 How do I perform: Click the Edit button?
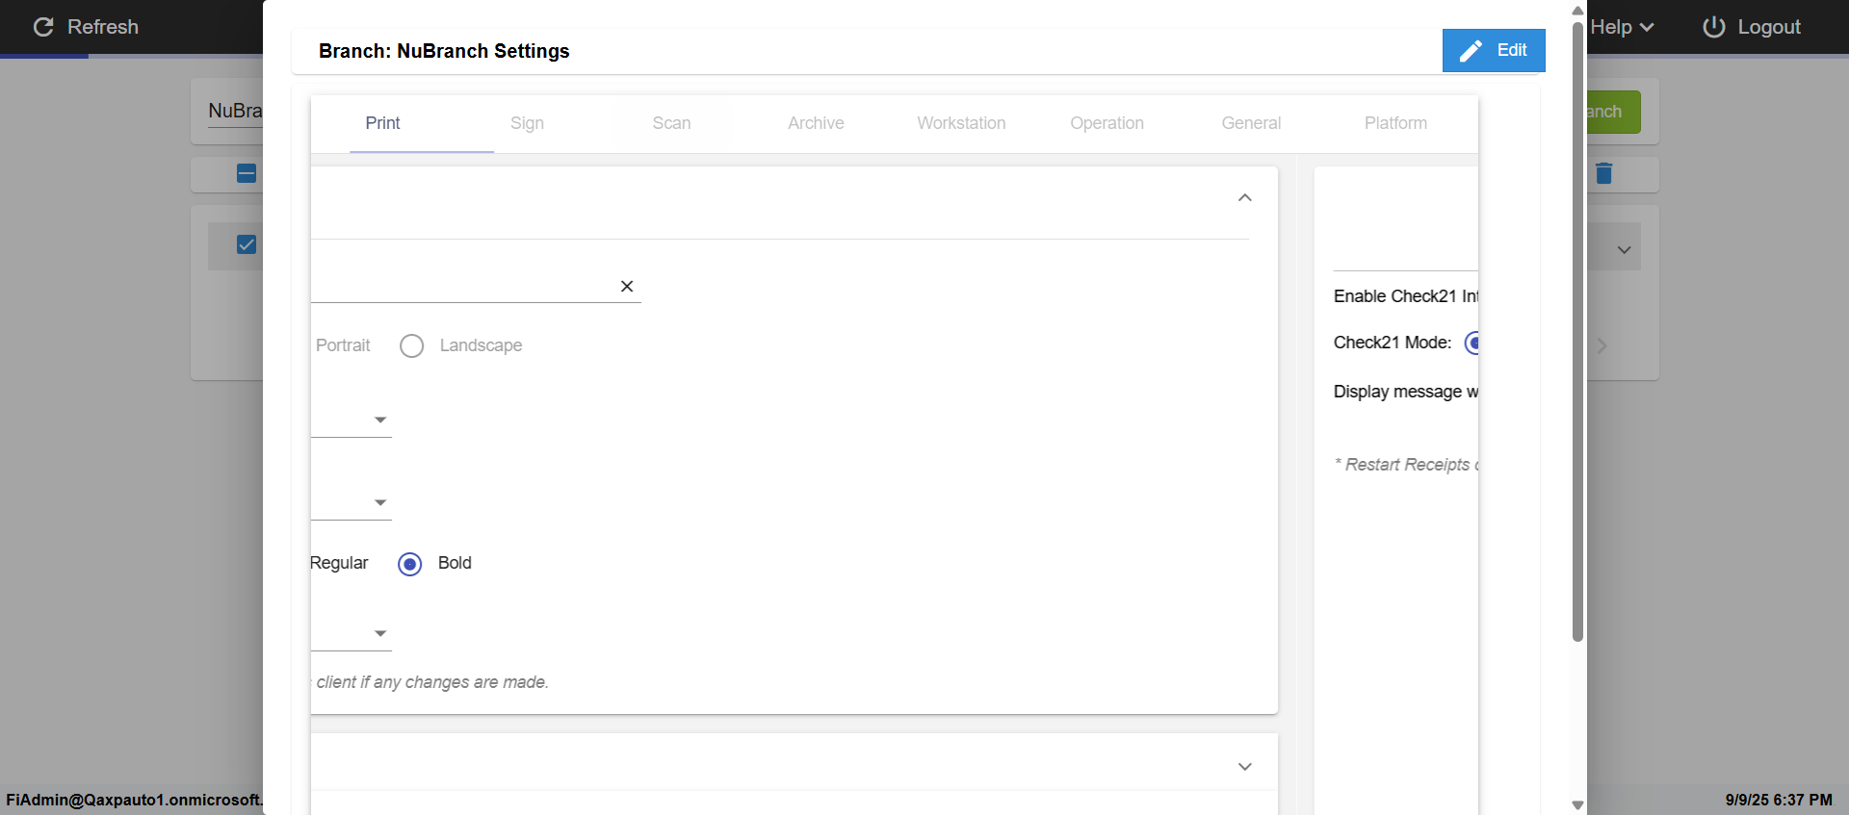(x=1494, y=51)
